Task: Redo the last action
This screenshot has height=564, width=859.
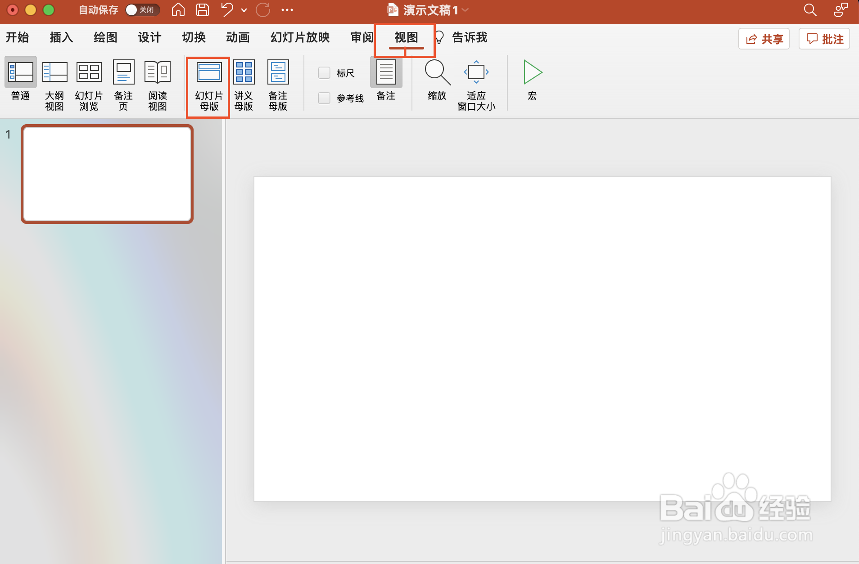Action: point(263,9)
